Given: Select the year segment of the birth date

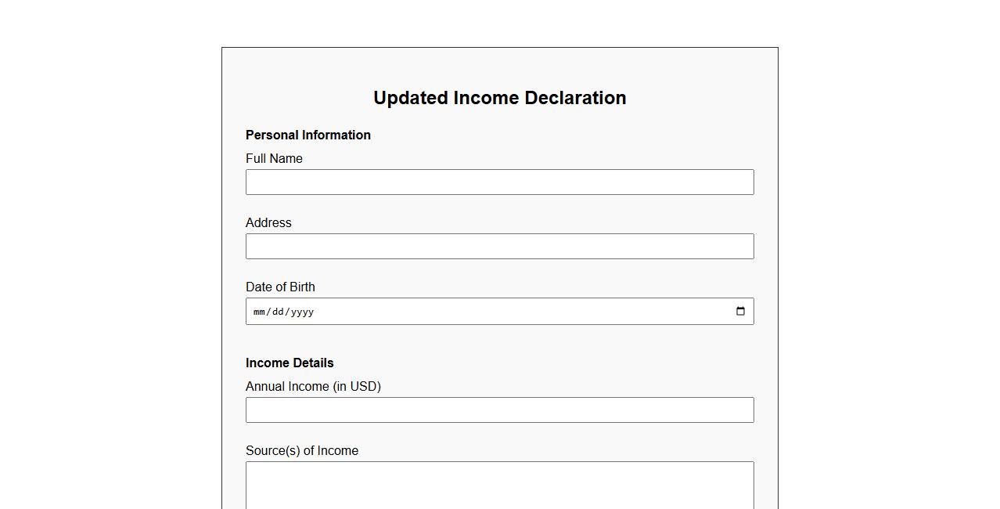Looking at the screenshot, I should 301,312.
